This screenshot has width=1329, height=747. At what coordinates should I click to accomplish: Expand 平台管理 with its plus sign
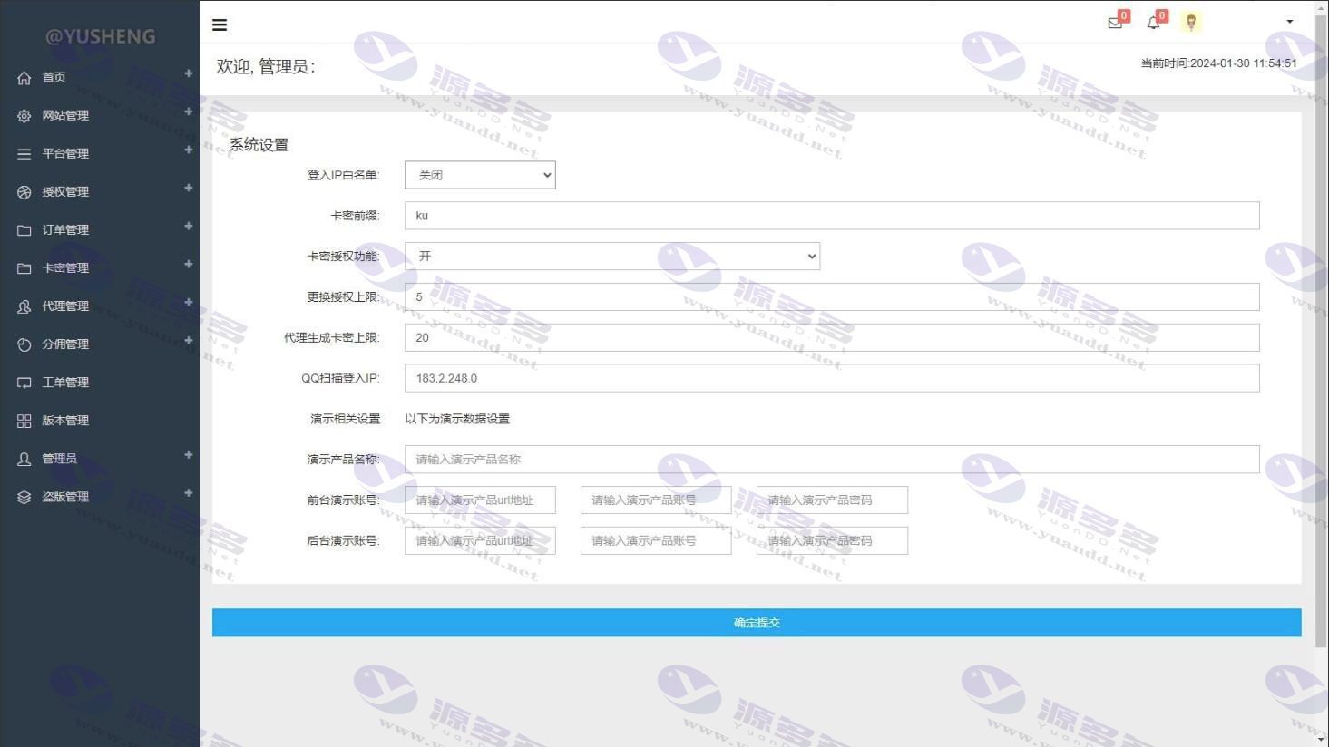[x=188, y=150]
